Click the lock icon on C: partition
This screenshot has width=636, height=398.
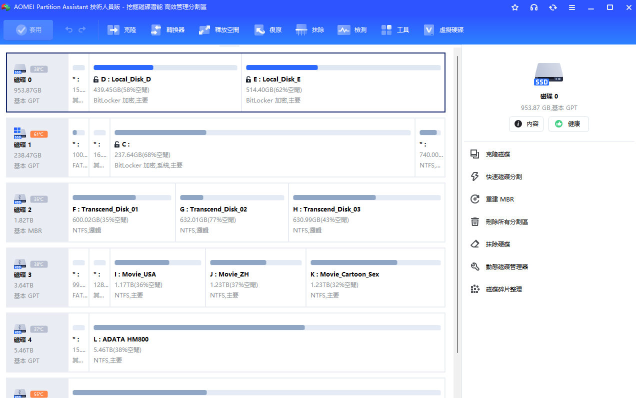(117, 144)
